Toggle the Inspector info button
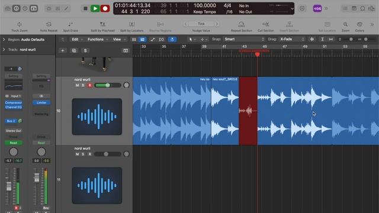 tap(16, 8)
